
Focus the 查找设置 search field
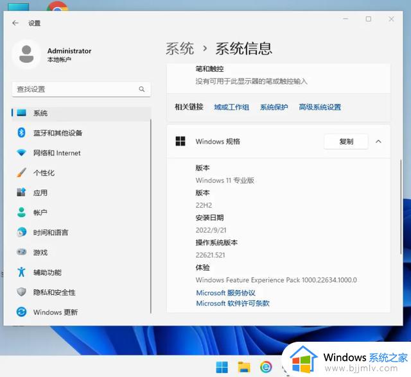tap(82, 89)
